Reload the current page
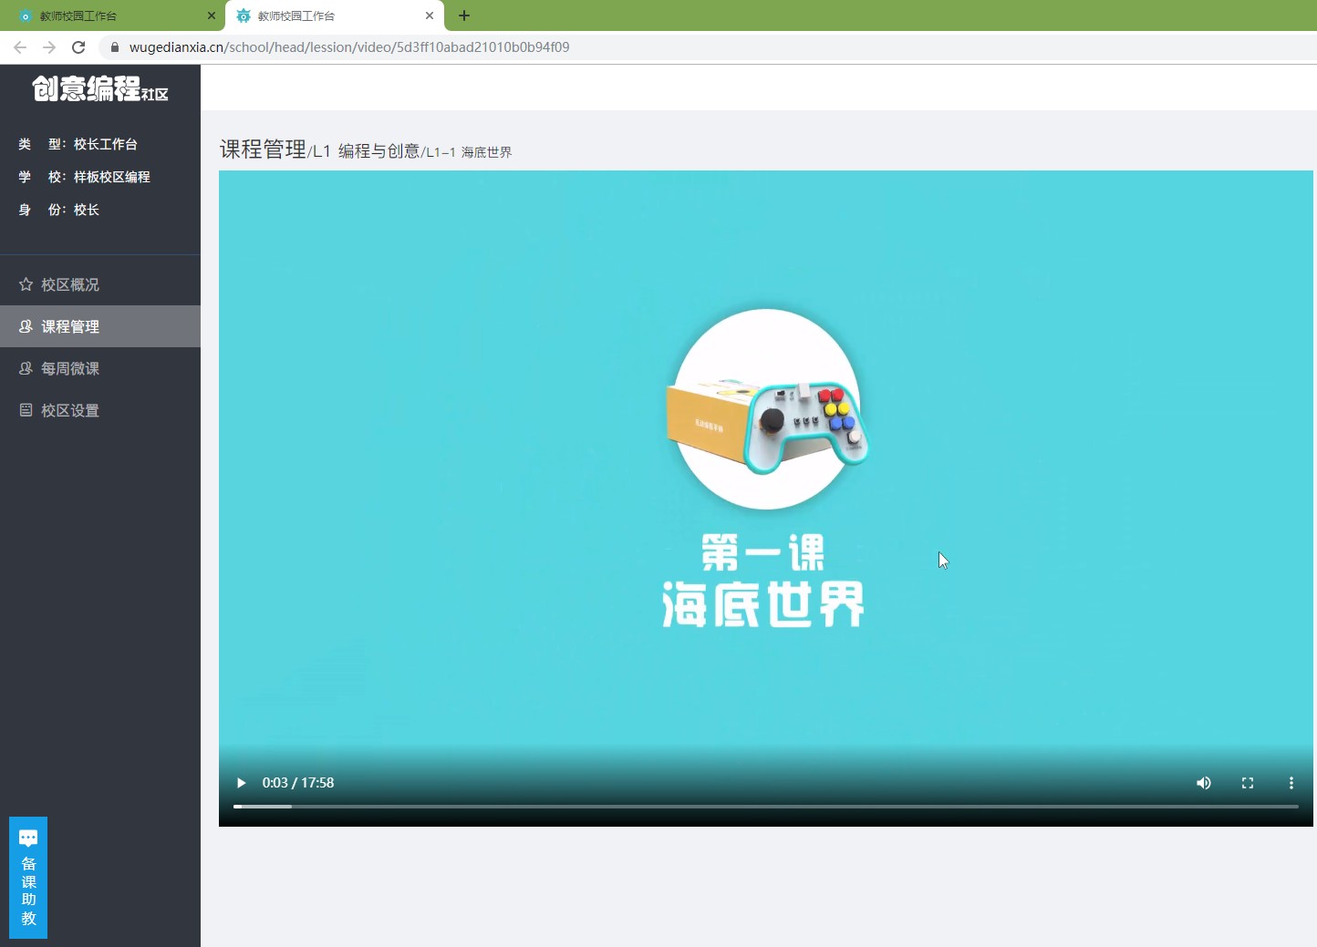Screen dimensions: 1317x947 coord(78,47)
